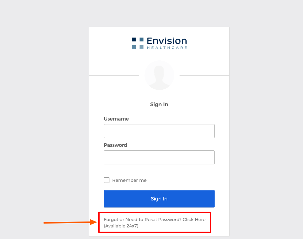Open the Forgot or Need to Reset Password link
This screenshot has height=239, width=303.
(154, 220)
